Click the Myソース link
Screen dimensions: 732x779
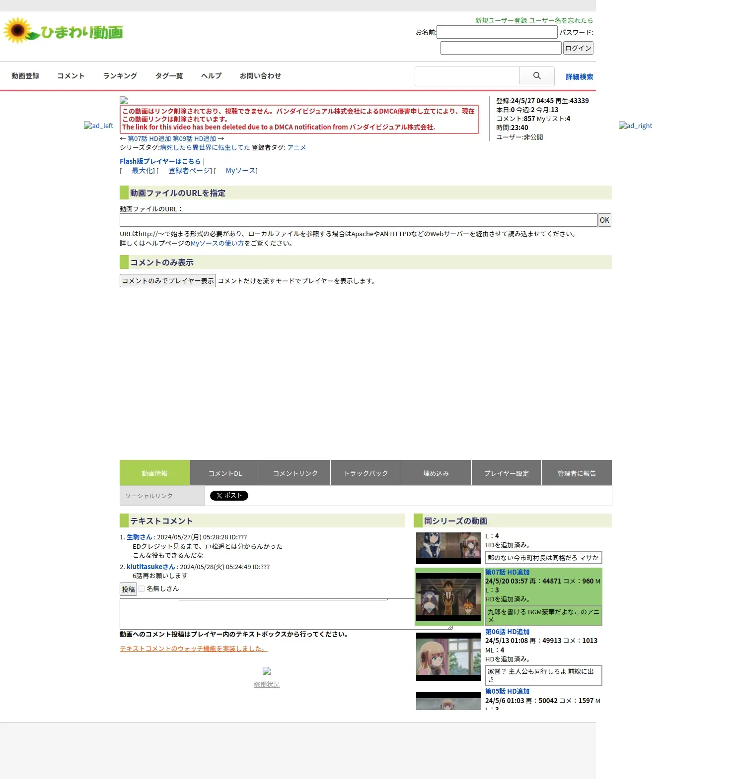[x=240, y=171]
